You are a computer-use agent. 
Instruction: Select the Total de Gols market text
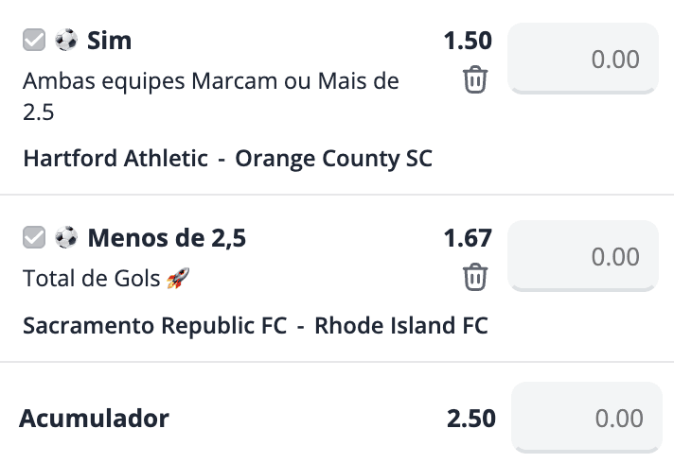(x=91, y=278)
